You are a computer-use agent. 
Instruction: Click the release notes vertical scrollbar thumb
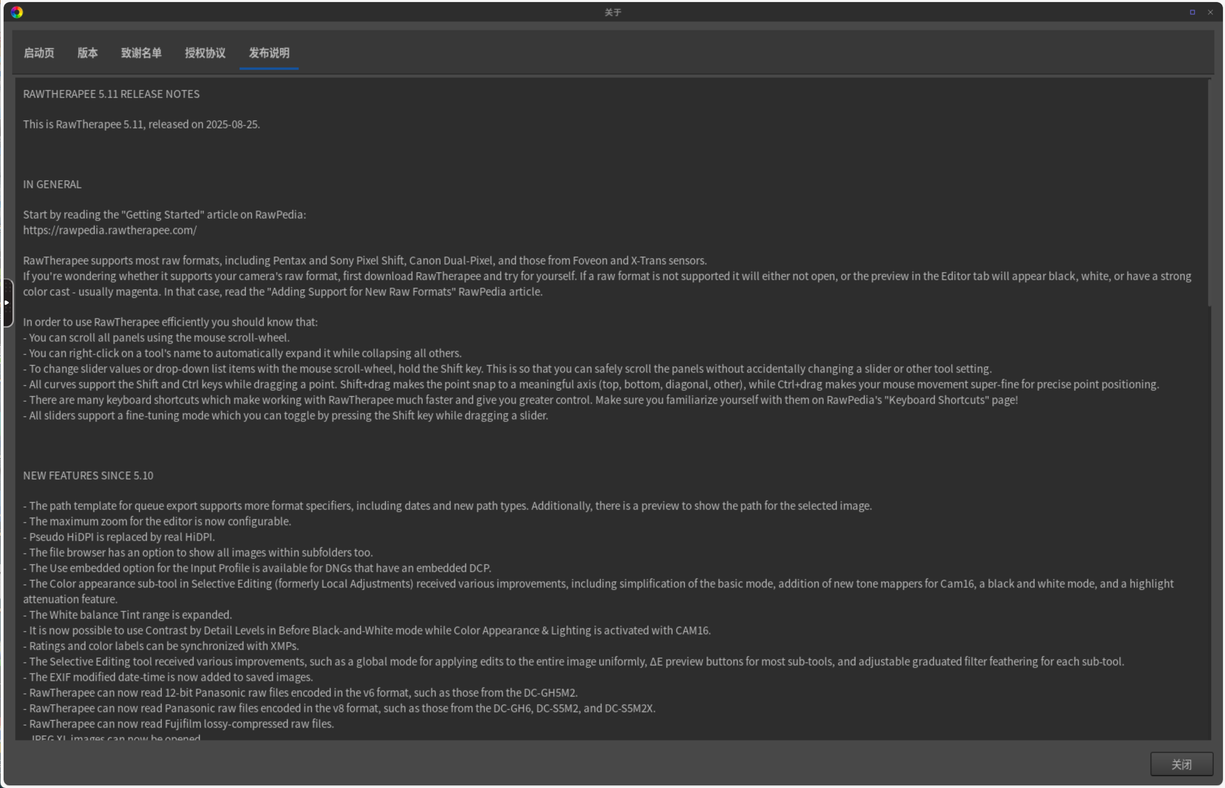(x=1209, y=192)
